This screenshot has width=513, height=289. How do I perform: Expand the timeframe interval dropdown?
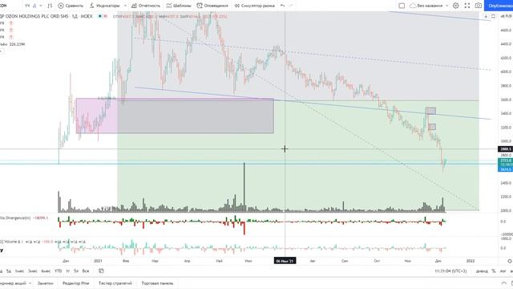point(41,6)
